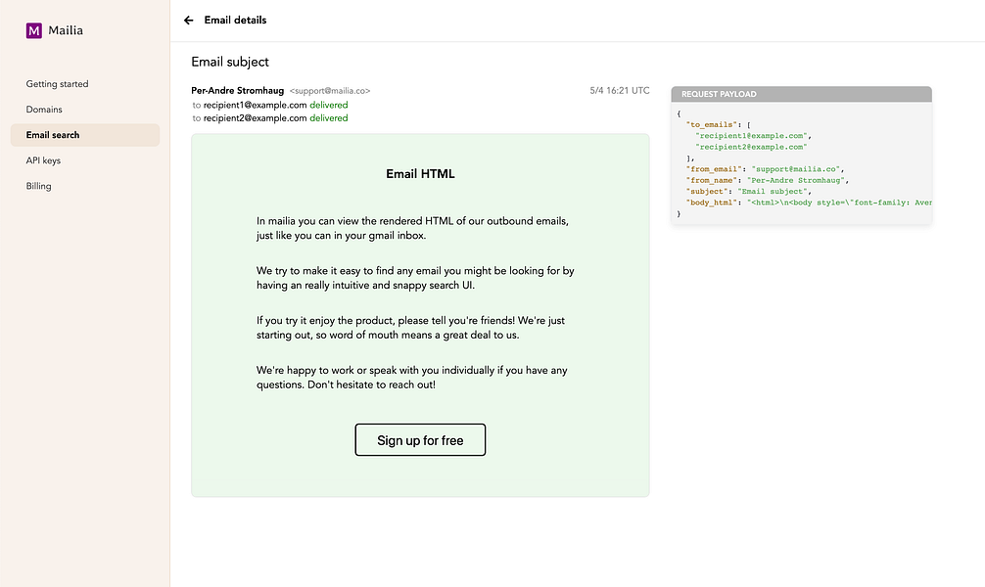Click the "subject" line in payload
This screenshot has width=985, height=587.
749,192
